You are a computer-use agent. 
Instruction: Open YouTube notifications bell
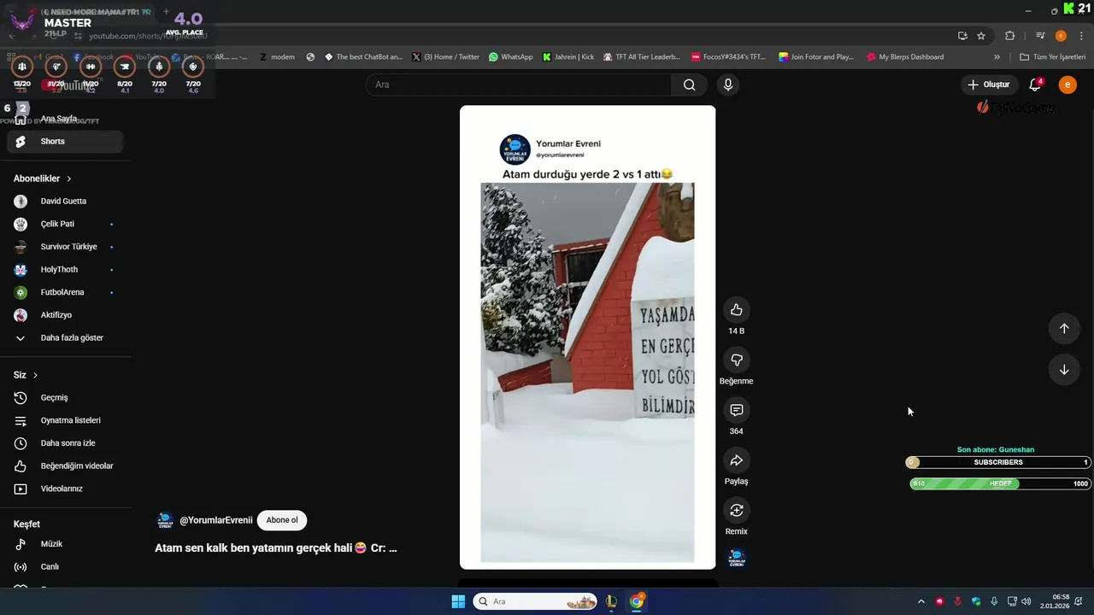pos(1035,85)
